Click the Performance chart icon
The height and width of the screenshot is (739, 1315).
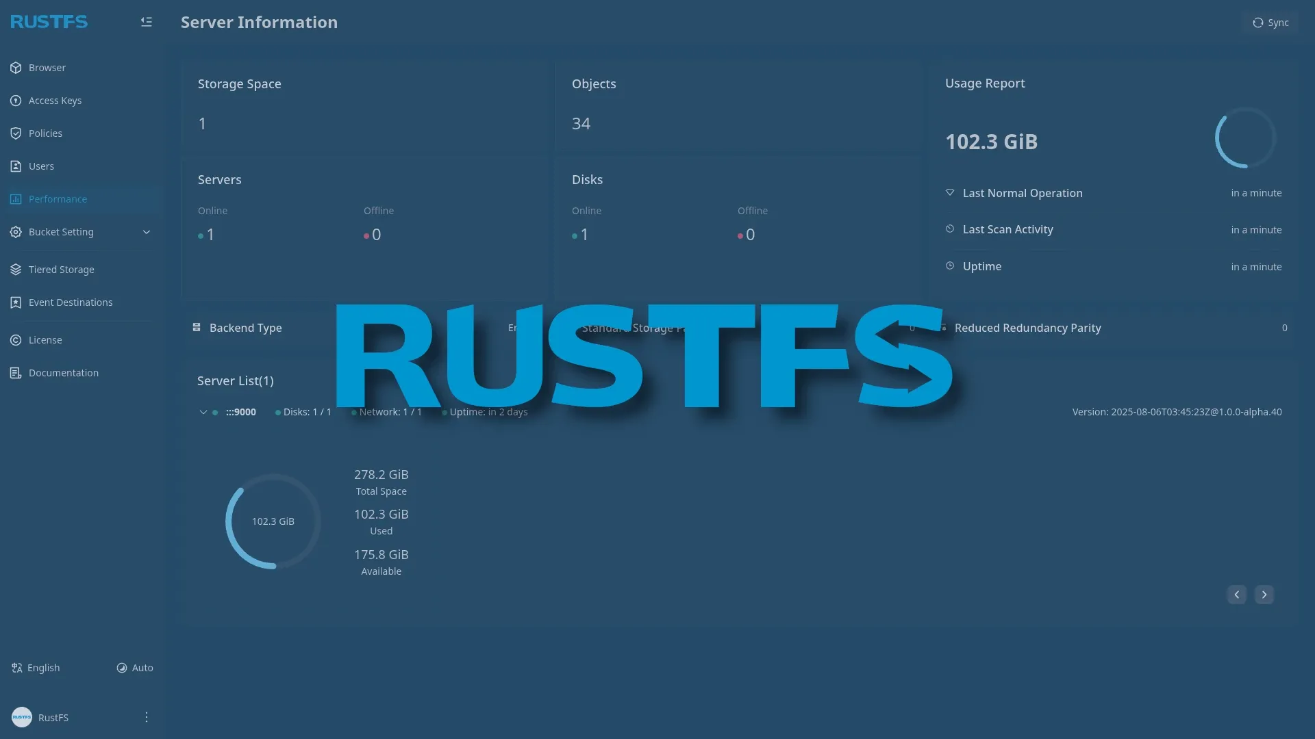pyautogui.click(x=16, y=199)
